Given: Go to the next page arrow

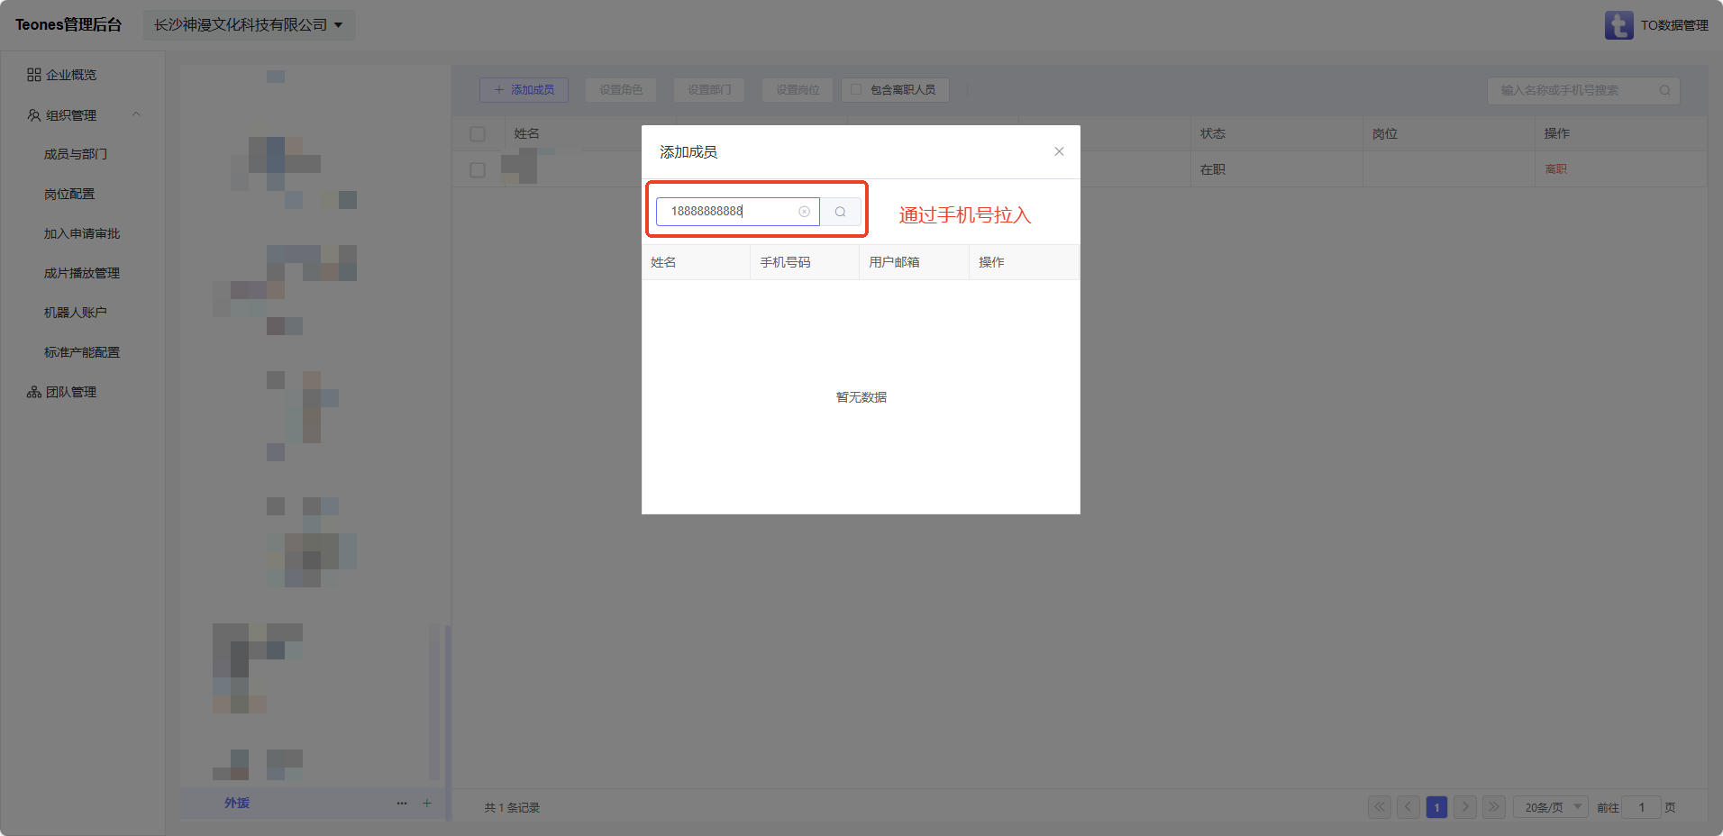Looking at the screenshot, I should click(x=1465, y=807).
